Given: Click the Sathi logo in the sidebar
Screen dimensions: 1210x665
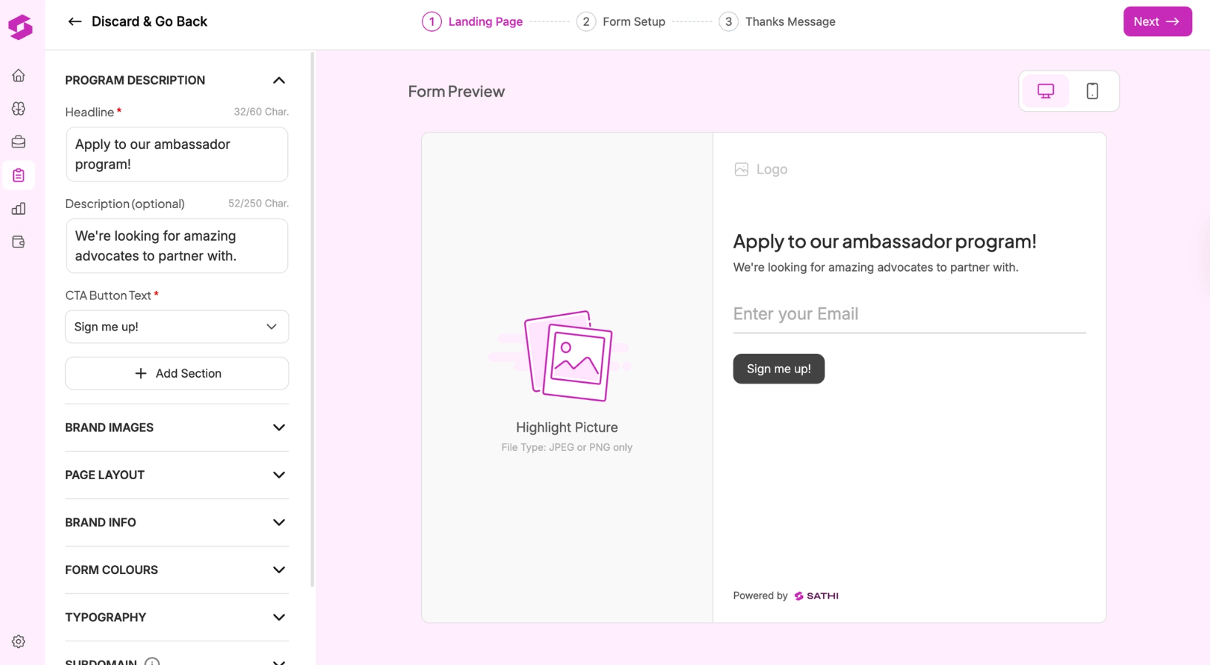Looking at the screenshot, I should click(x=20, y=27).
